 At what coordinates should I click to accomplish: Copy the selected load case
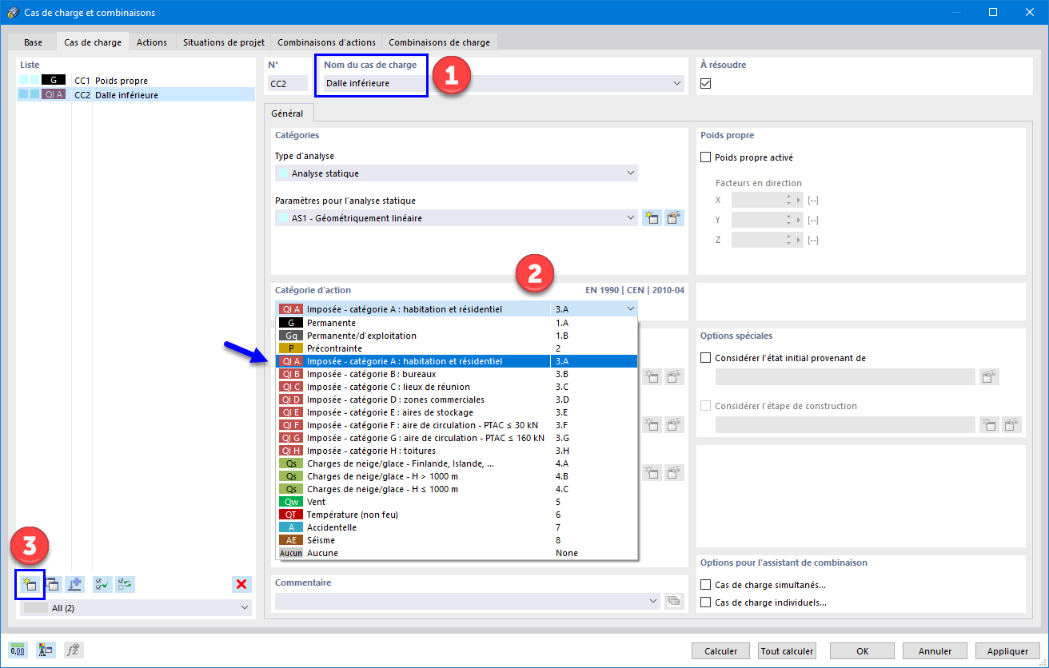(53, 584)
